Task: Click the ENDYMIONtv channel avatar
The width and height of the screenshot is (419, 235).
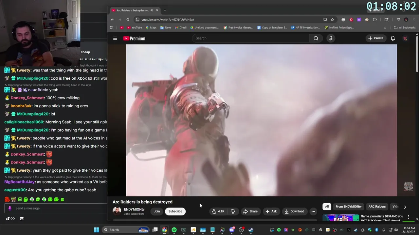Action: (117, 211)
